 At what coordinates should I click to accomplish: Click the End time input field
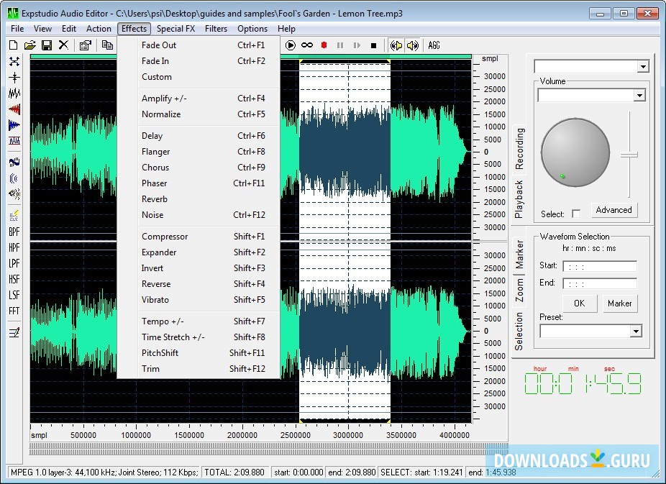click(600, 283)
